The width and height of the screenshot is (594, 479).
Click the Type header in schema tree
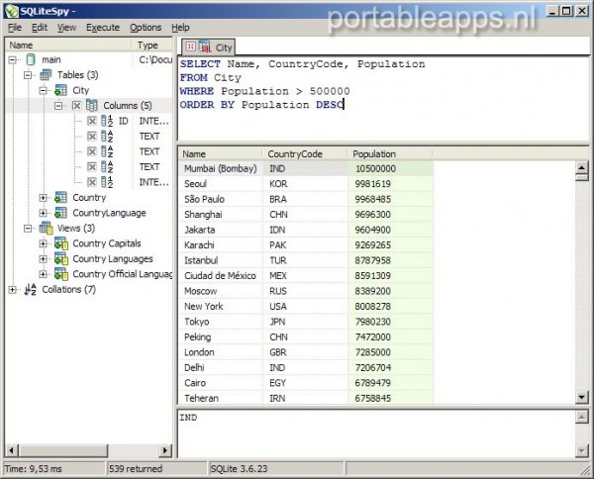[152, 46]
